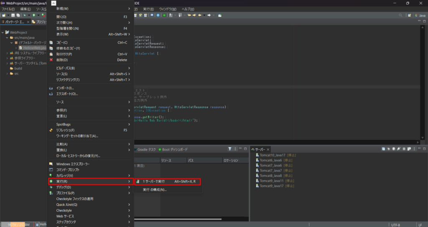Collapse the src/main/java folder node
The width and height of the screenshot is (428, 227).
(7, 38)
